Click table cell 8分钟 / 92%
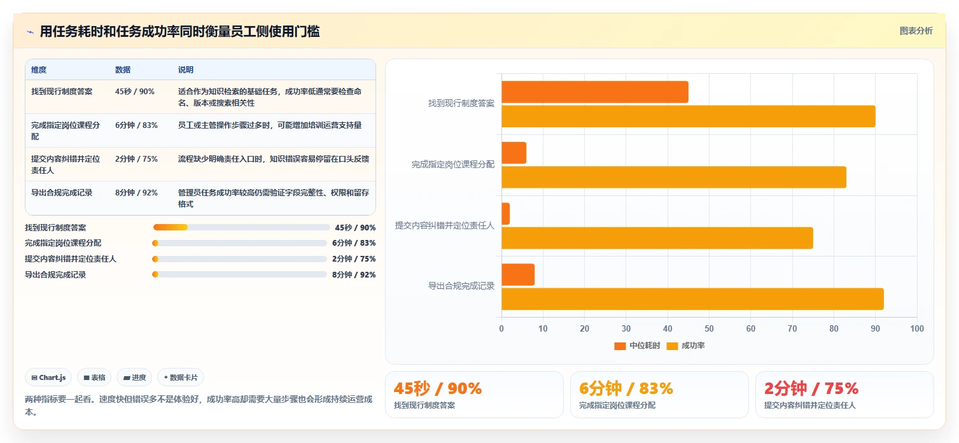 [x=136, y=193]
